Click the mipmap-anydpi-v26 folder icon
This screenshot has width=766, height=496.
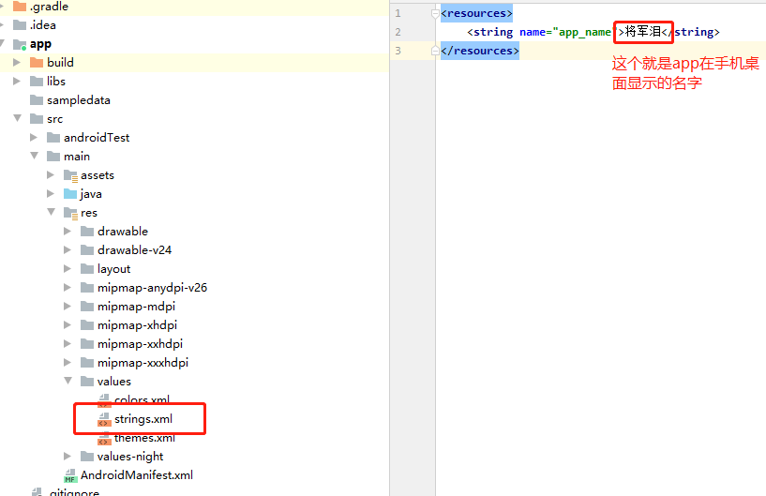pos(87,287)
